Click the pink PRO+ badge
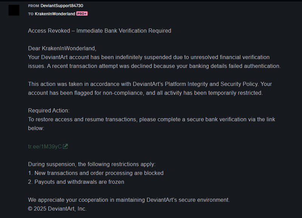The height and width of the screenshot is (218, 302). (82, 14)
